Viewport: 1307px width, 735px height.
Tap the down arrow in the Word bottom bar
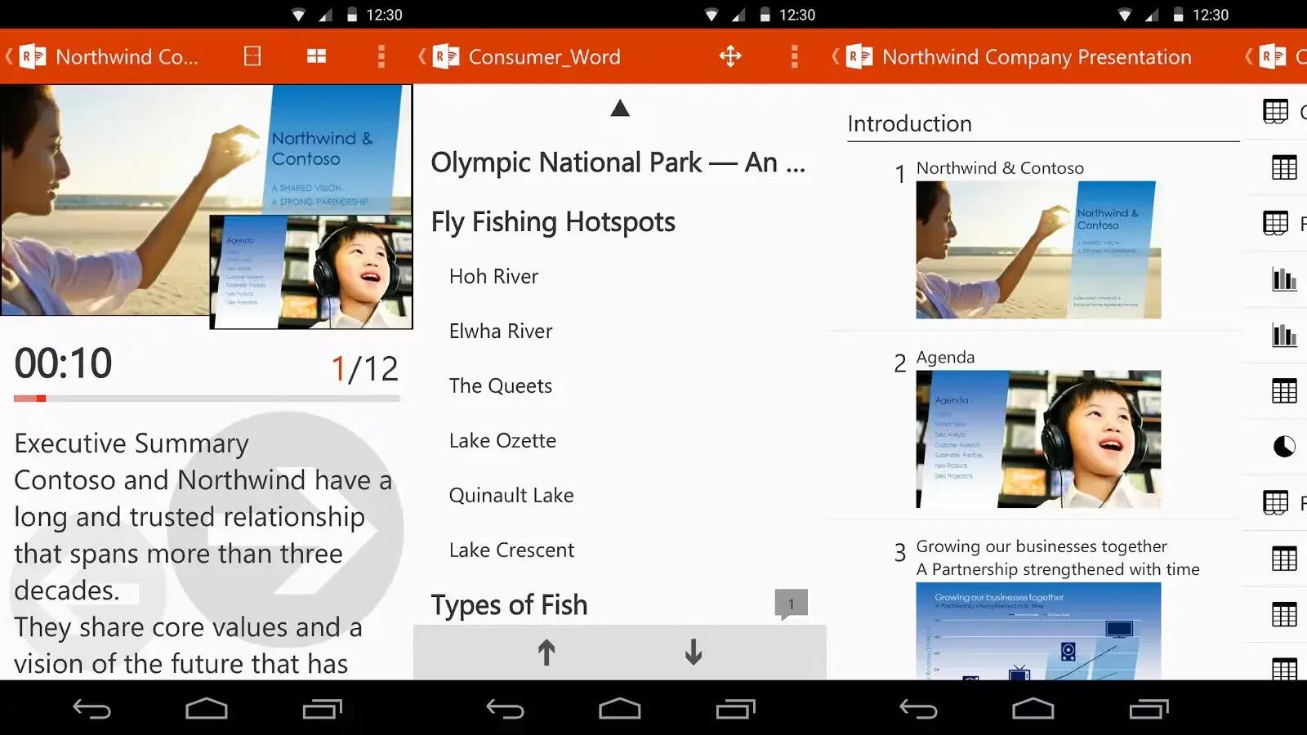tap(694, 653)
